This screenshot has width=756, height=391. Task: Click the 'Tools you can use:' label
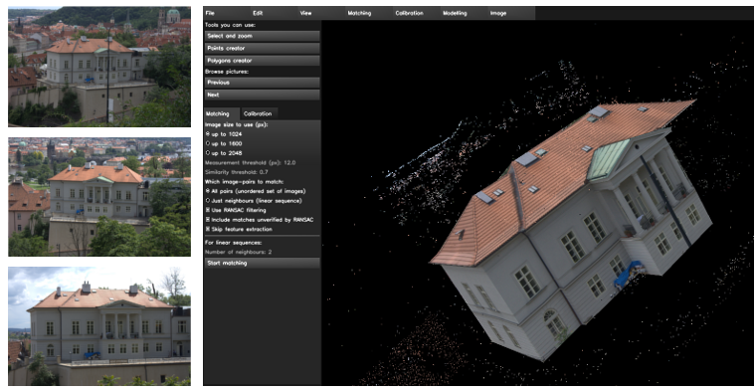[230, 25]
